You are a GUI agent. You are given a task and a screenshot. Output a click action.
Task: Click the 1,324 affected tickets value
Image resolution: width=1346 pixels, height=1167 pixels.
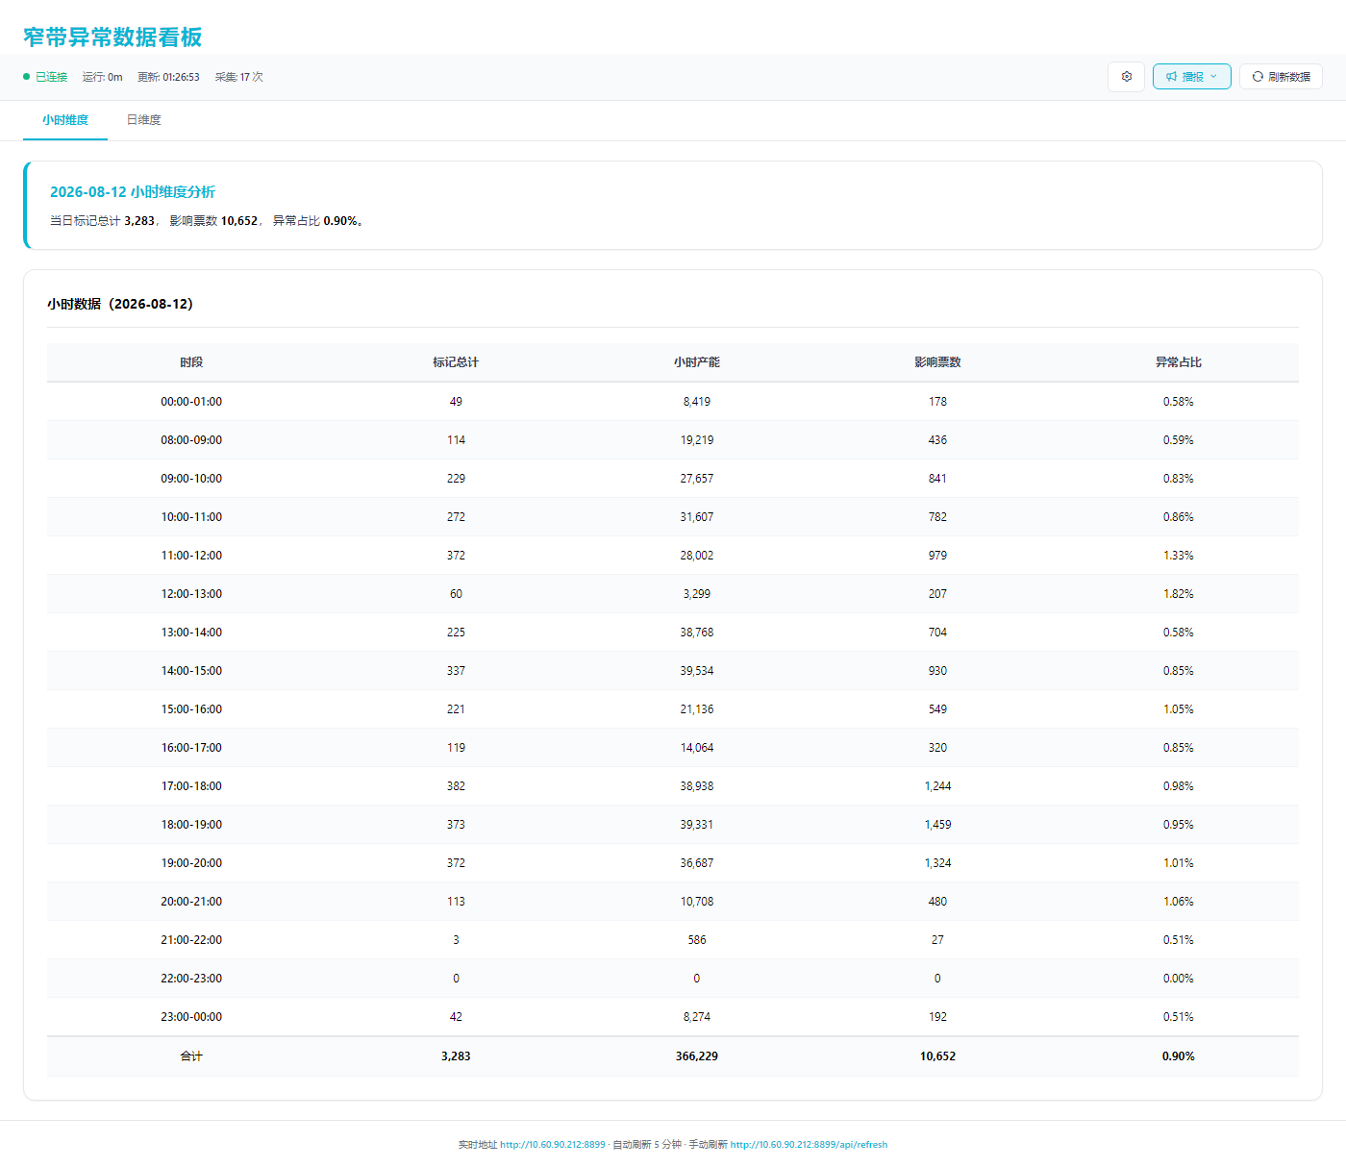coord(937,863)
